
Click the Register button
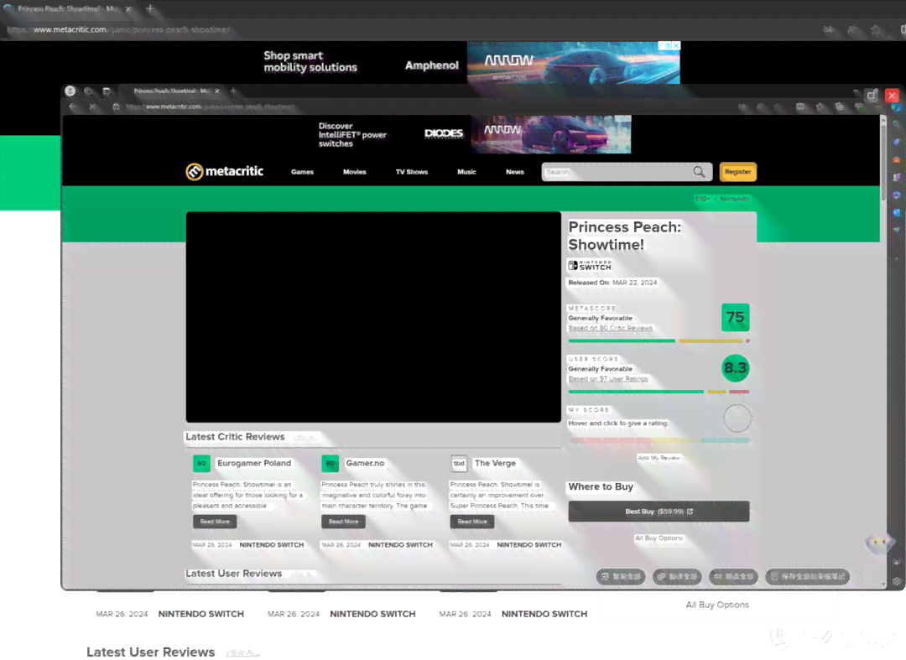(738, 171)
